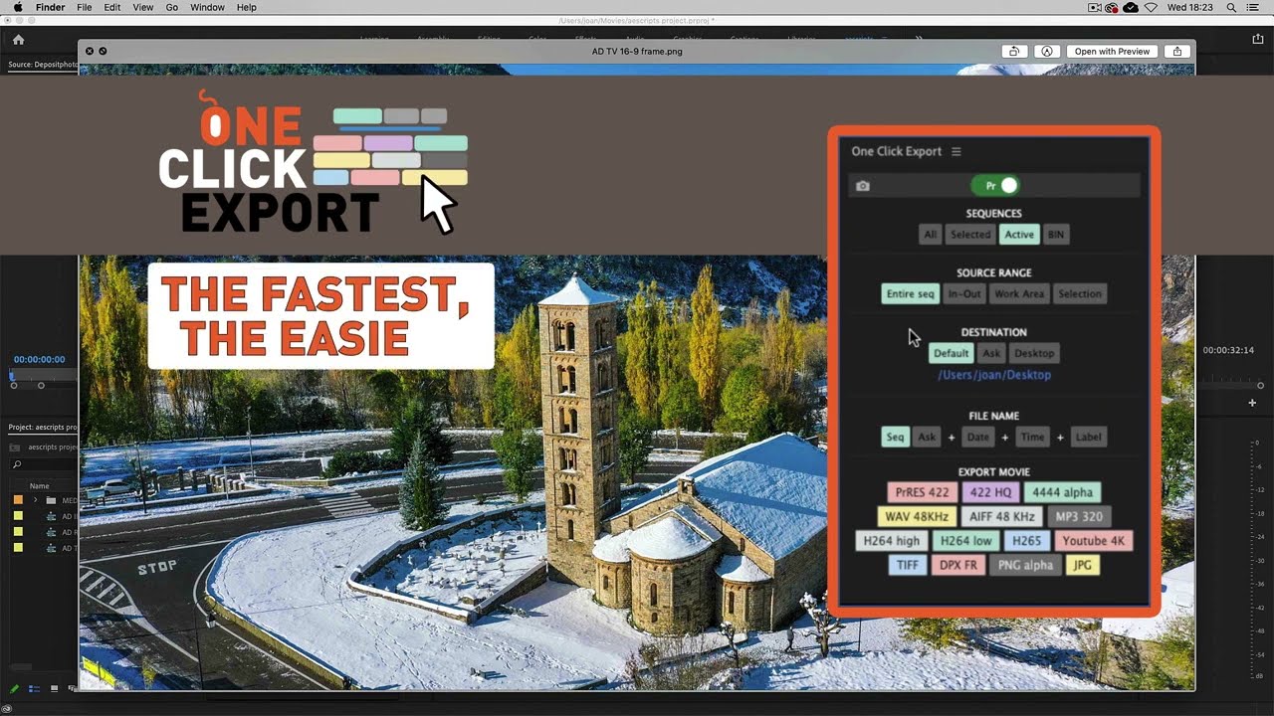Image resolution: width=1274 pixels, height=716 pixels.
Task: Click the Markup icon in the preview window toolbar
Action: click(x=1046, y=51)
